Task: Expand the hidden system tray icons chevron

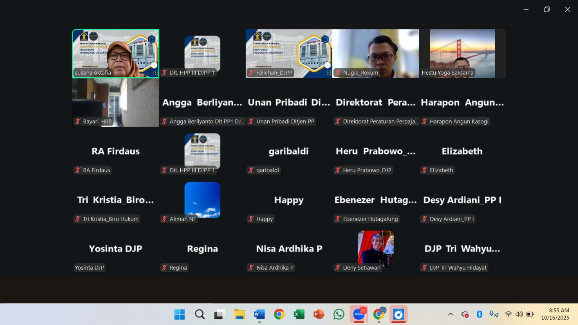Action: tap(450, 314)
